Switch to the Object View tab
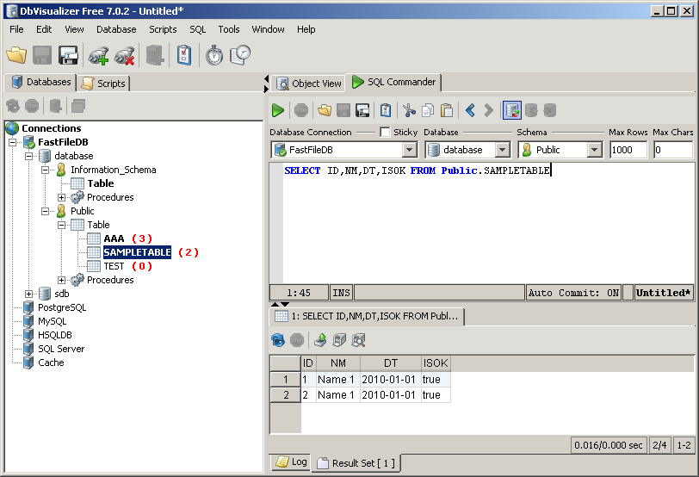699x477 pixels. click(308, 84)
